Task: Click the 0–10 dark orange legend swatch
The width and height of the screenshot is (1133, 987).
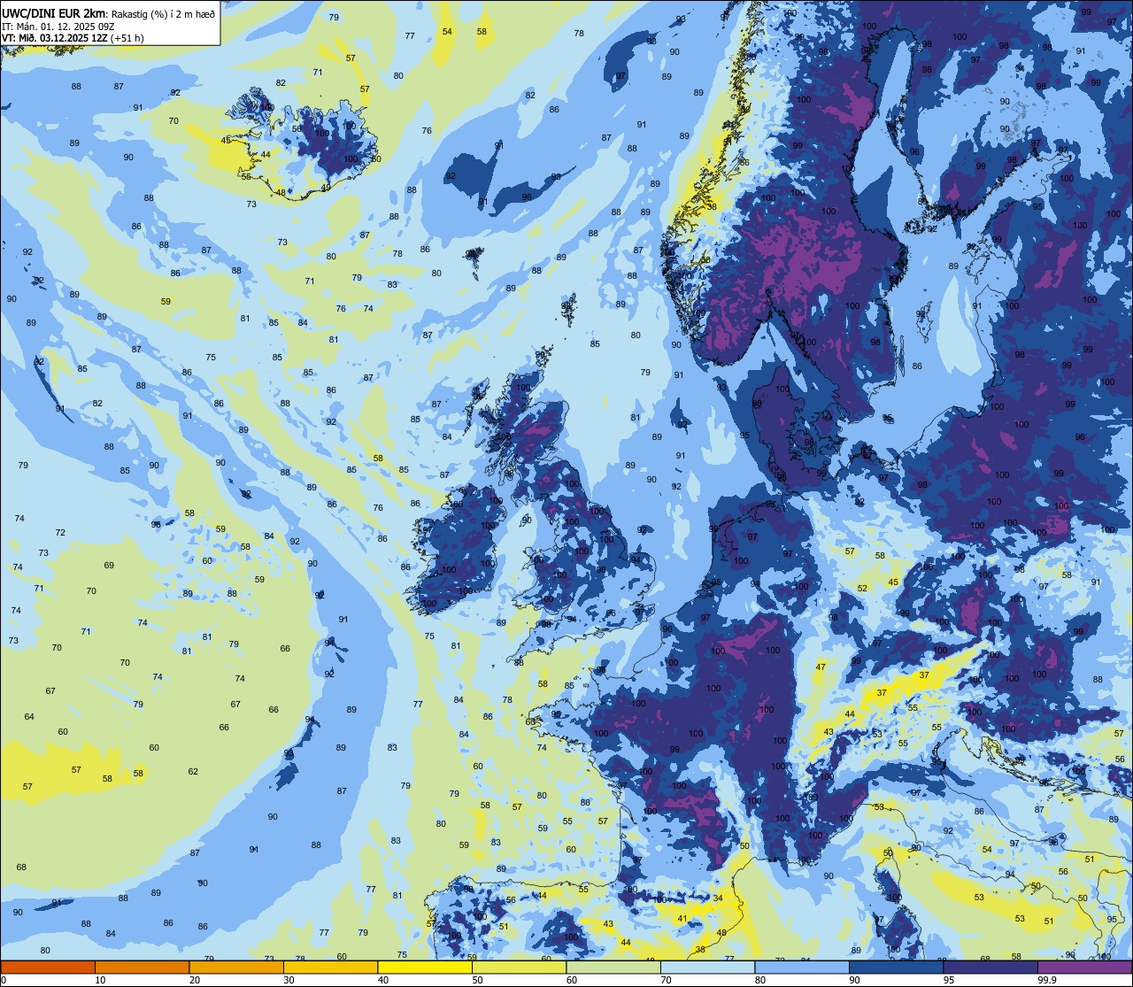Action: 48,968
